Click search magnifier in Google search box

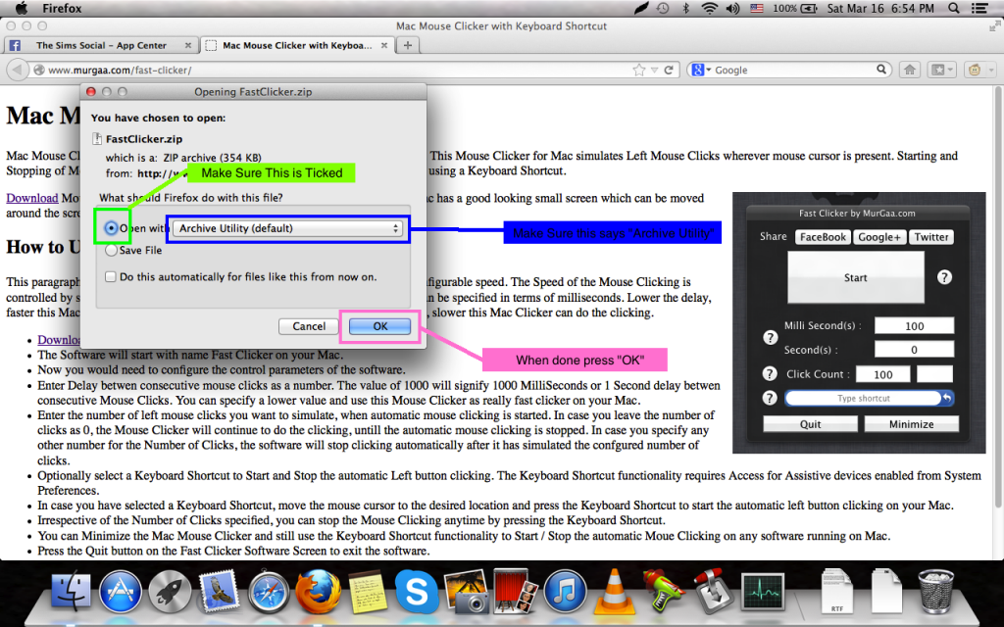point(881,70)
